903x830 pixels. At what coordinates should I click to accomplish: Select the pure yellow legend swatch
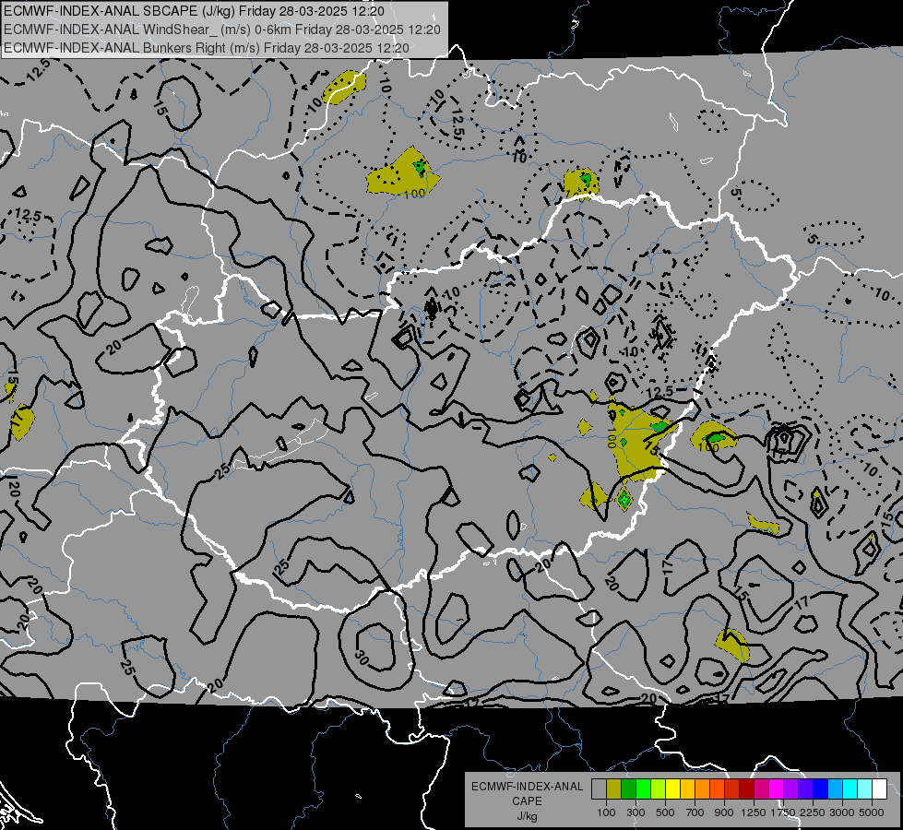672,789
